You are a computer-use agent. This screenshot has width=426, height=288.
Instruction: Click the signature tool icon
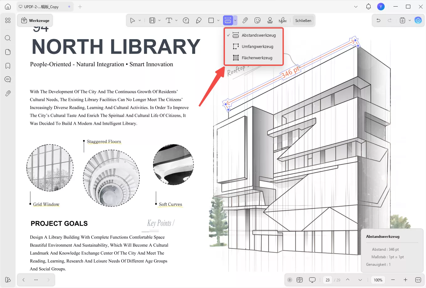283,20
